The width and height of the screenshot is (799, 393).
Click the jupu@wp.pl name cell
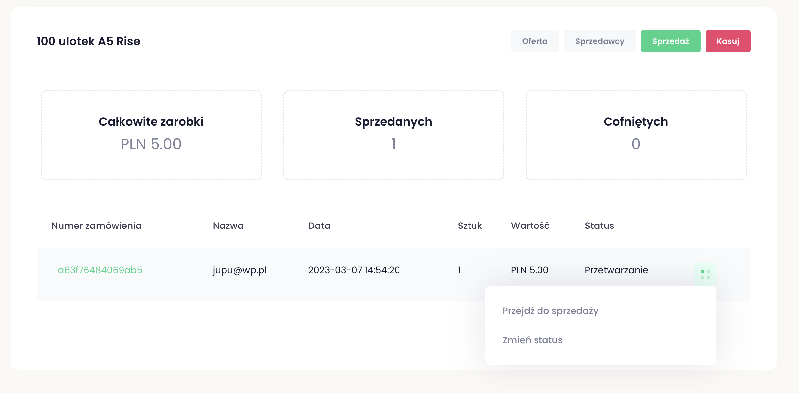pos(239,270)
